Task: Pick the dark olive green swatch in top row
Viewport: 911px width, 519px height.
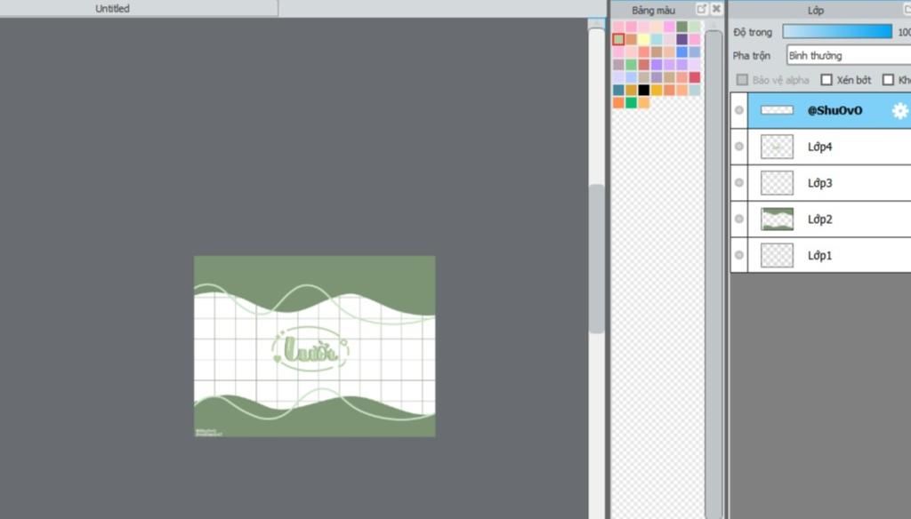Action: click(x=682, y=26)
